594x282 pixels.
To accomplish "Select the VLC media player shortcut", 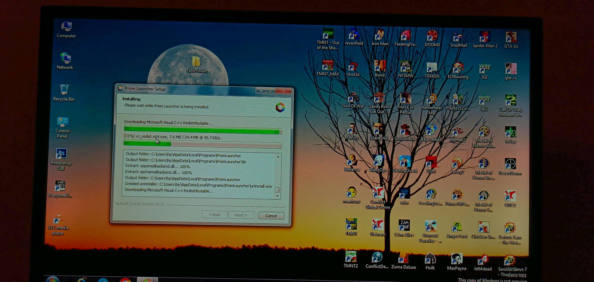I will tap(58, 225).
